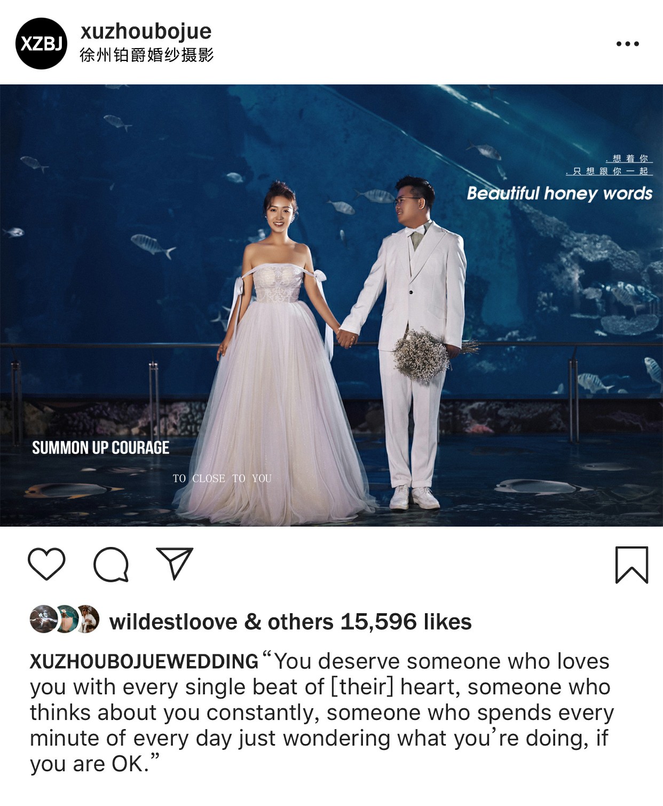
Task: Tap the 'Beautiful honey words' text on photo
Action: click(559, 193)
